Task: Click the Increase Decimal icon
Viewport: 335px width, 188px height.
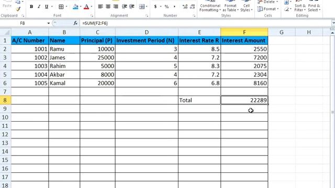Action: [185, 7]
